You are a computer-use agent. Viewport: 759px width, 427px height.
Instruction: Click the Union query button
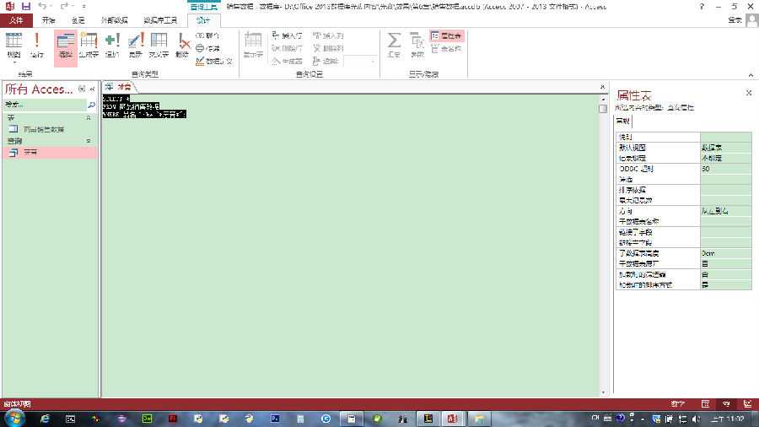(x=207, y=36)
